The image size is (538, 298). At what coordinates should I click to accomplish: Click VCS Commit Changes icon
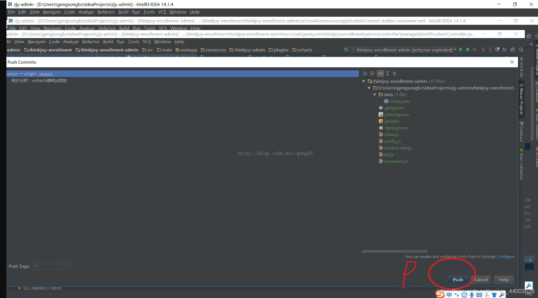[491, 50]
